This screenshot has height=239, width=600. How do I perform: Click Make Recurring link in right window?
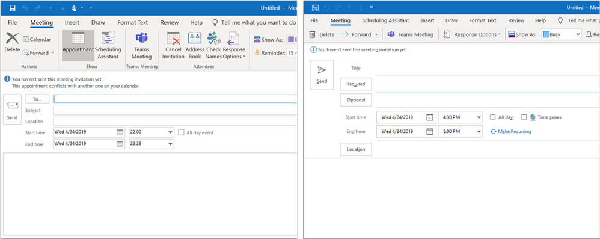coord(511,131)
